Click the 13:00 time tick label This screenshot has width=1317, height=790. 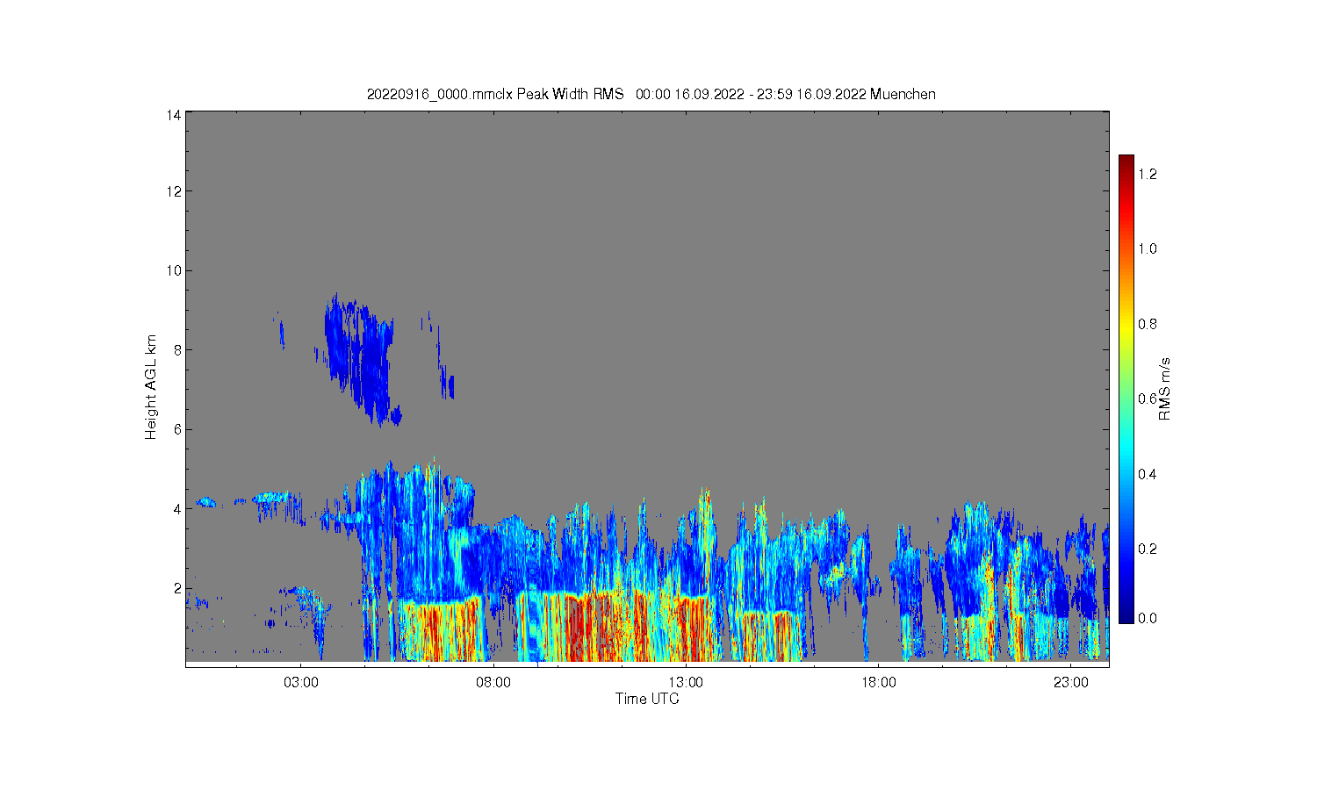click(686, 683)
